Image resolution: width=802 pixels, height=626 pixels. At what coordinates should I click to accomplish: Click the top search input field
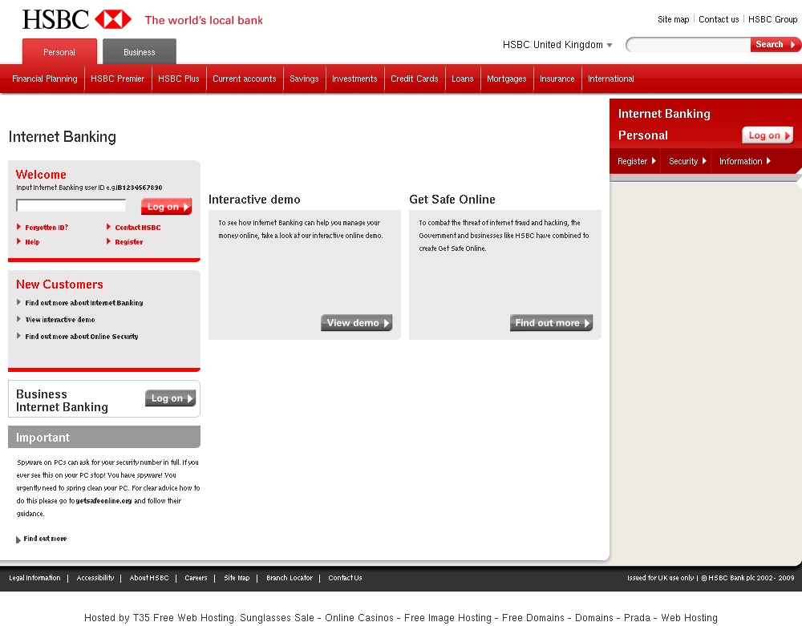pyautogui.click(x=688, y=45)
